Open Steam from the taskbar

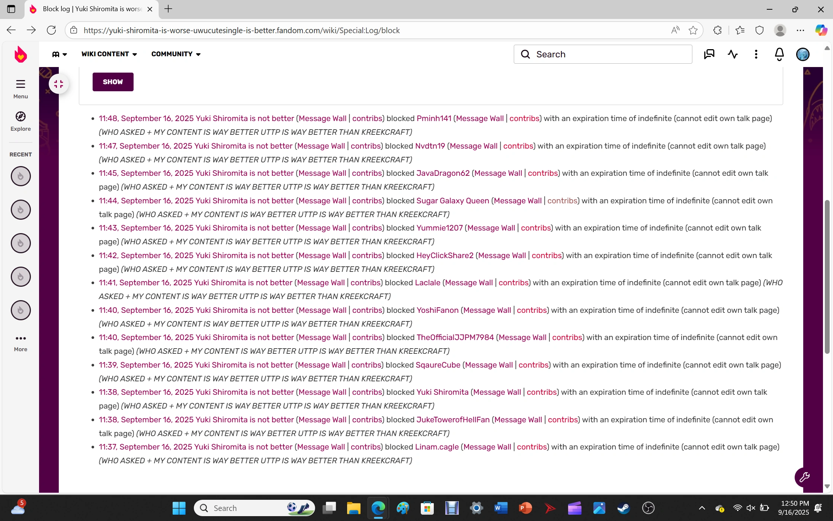[x=623, y=508]
